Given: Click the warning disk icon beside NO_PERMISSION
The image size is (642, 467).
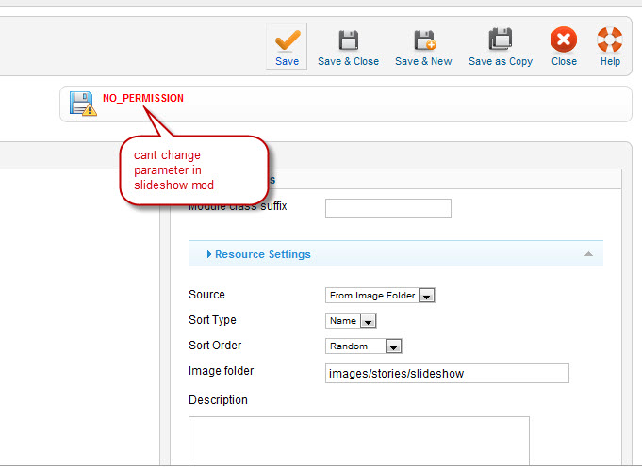Looking at the screenshot, I should [82, 104].
